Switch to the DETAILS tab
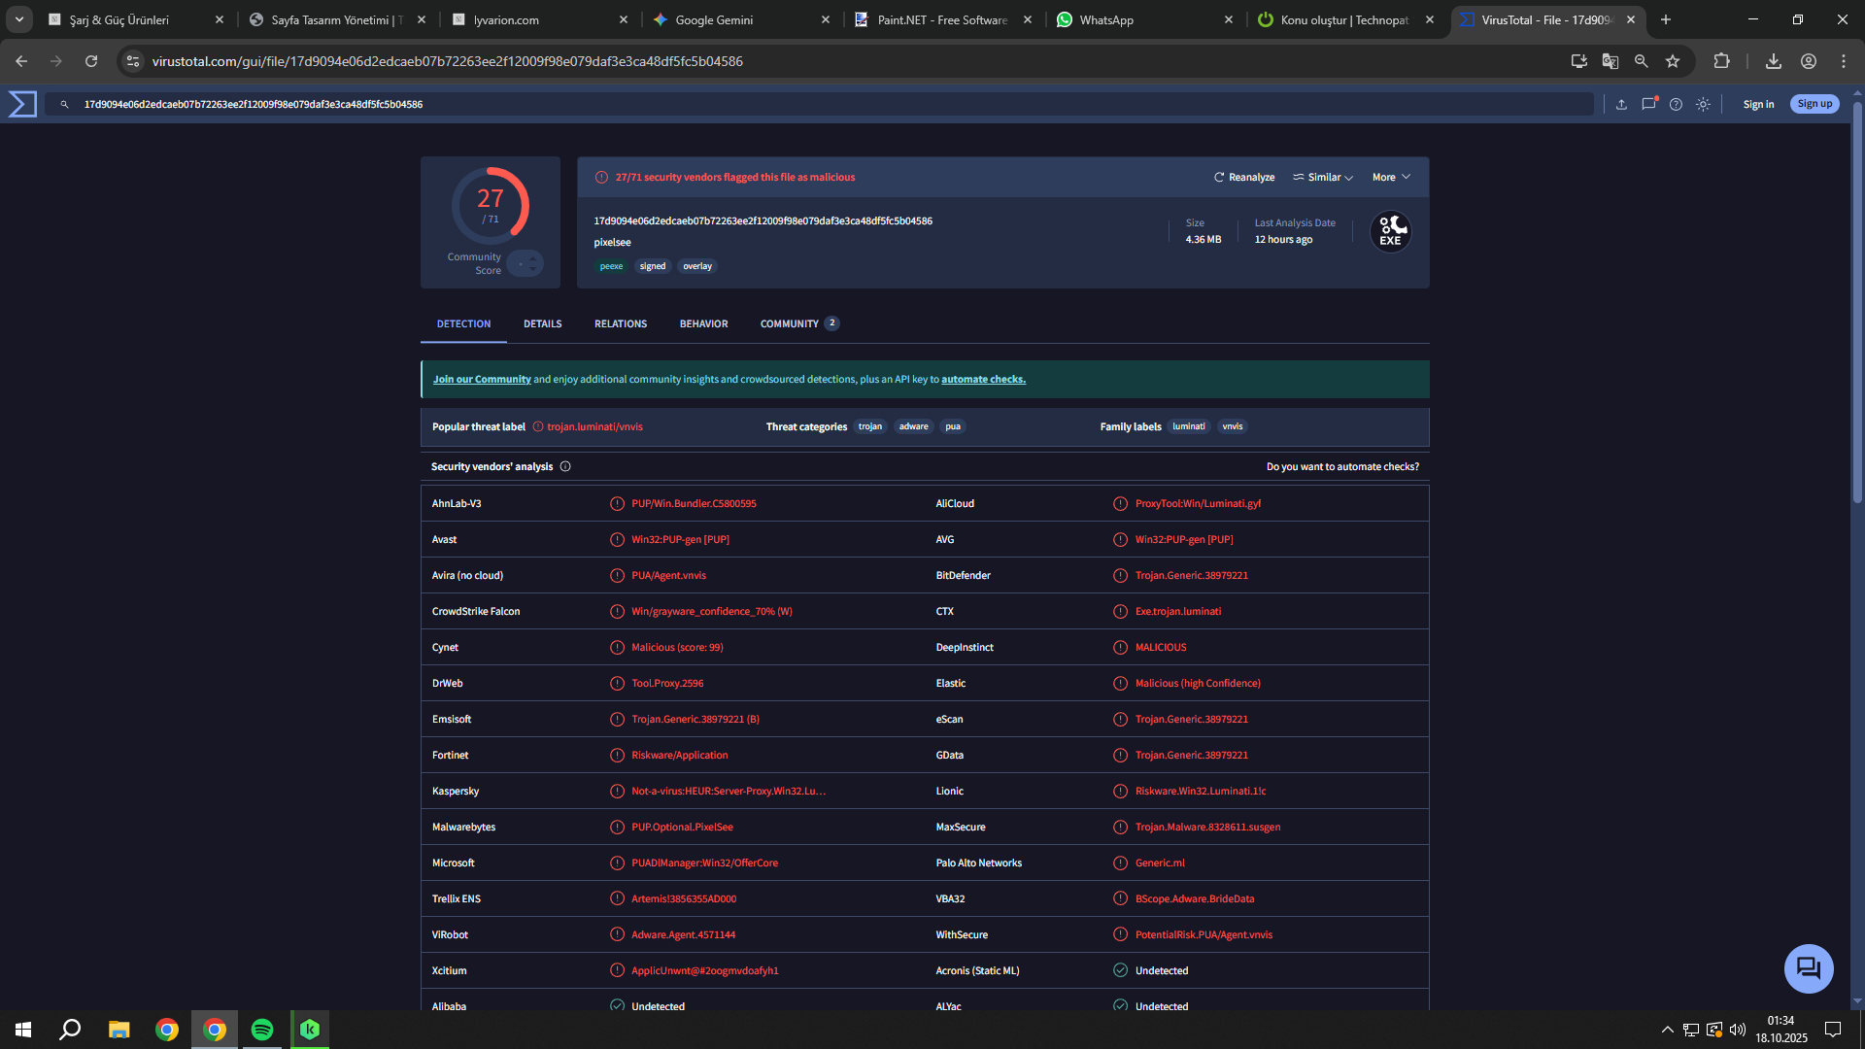 (542, 323)
